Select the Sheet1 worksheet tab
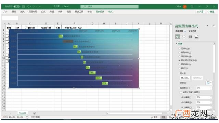219x123 pixels. coord(22,113)
